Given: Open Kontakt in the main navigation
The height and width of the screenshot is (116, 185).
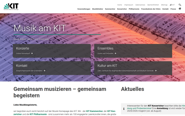Looking at the screenshot, I should coord(165,9).
